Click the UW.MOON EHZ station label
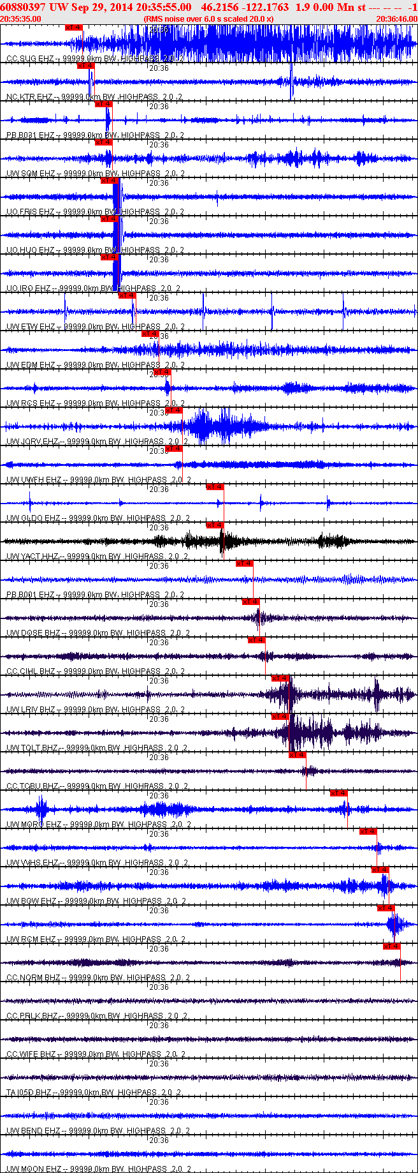The width and height of the screenshot is (418, 1173). coord(34,1169)
